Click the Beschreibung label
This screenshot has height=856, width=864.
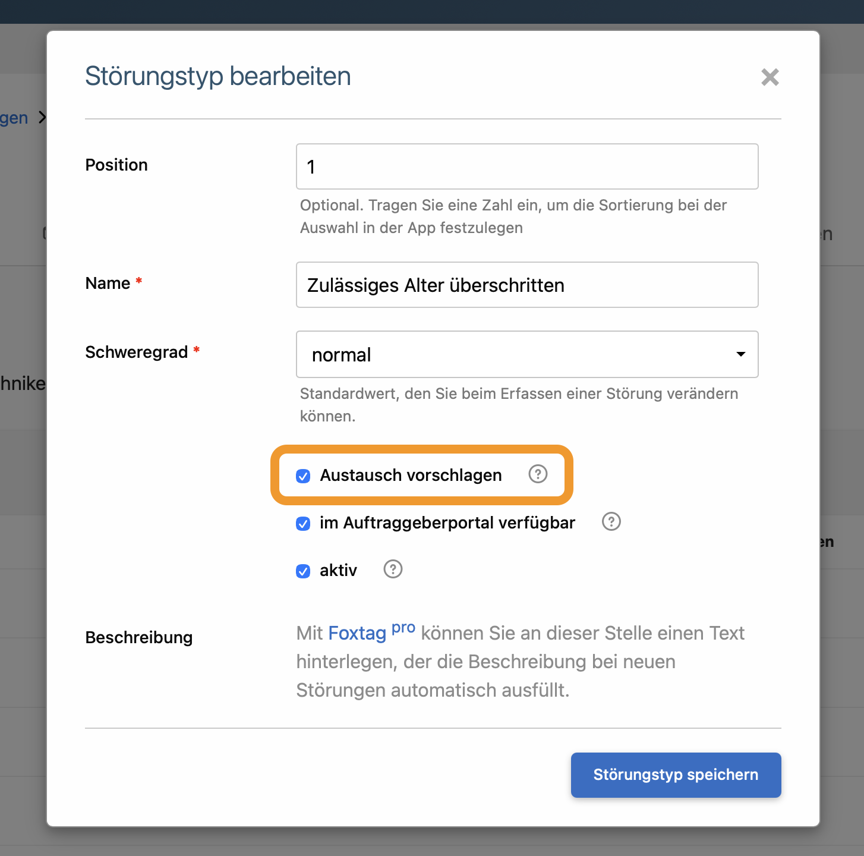(139, 638)
